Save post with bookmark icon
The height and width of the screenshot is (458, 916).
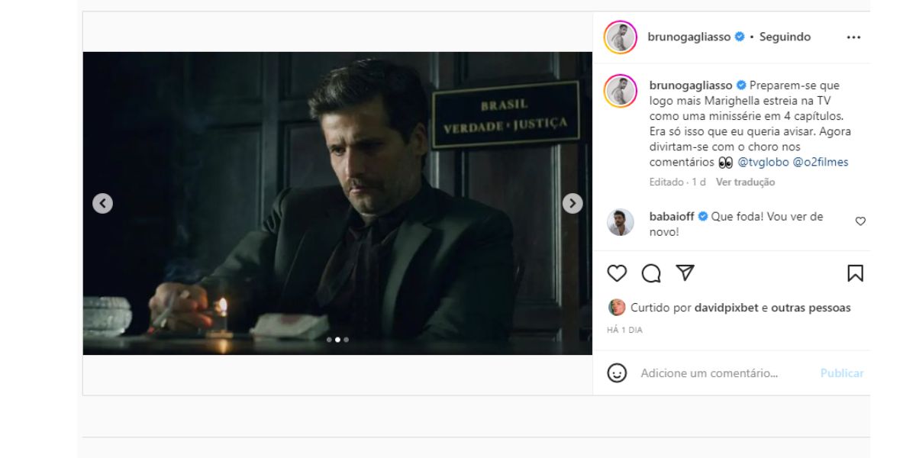855,273
